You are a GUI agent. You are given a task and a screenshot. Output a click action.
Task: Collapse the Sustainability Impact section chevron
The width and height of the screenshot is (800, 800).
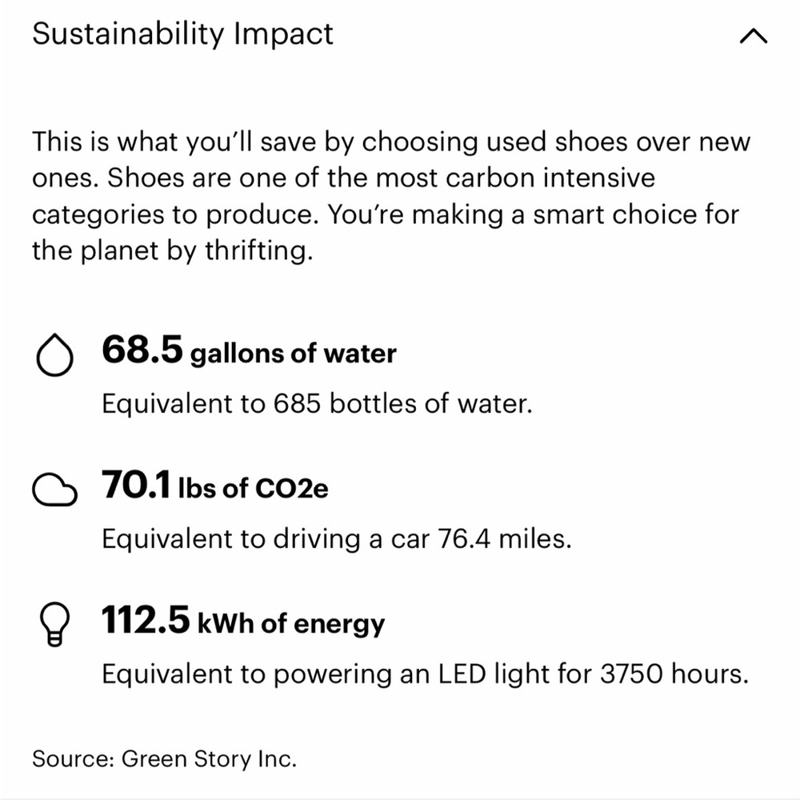754,37
